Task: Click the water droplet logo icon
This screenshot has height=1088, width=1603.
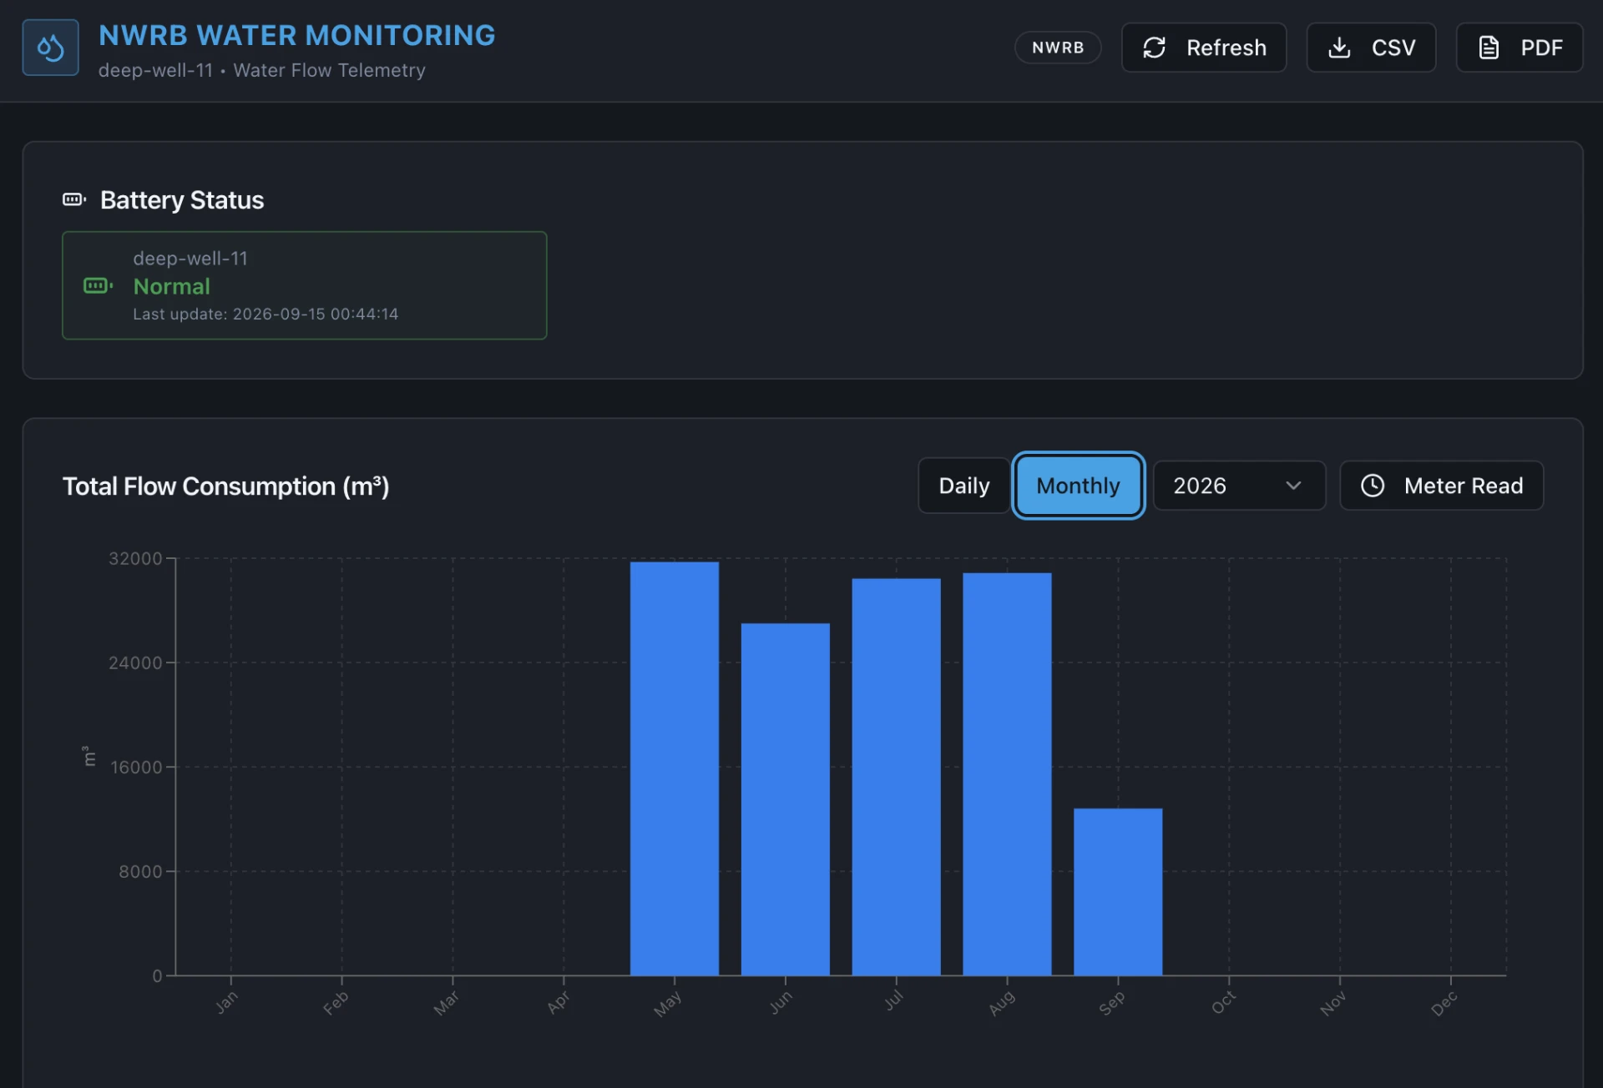Action: [x=50, y=48]
